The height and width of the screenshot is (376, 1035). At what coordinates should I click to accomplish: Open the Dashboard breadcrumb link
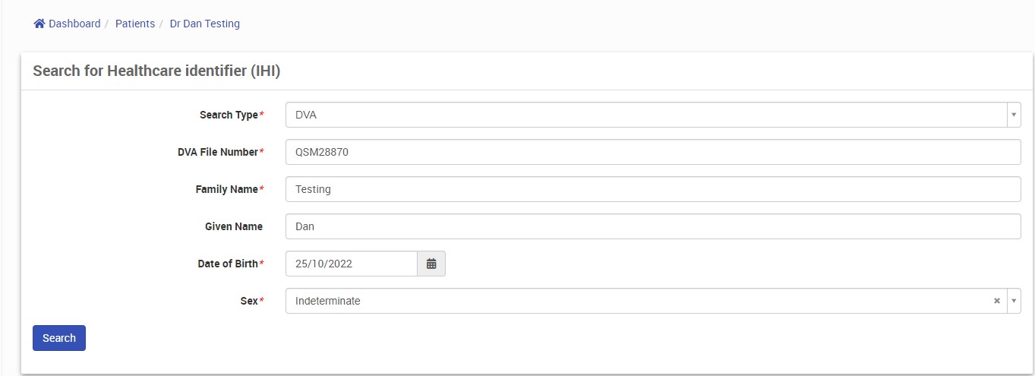[74, 24]
